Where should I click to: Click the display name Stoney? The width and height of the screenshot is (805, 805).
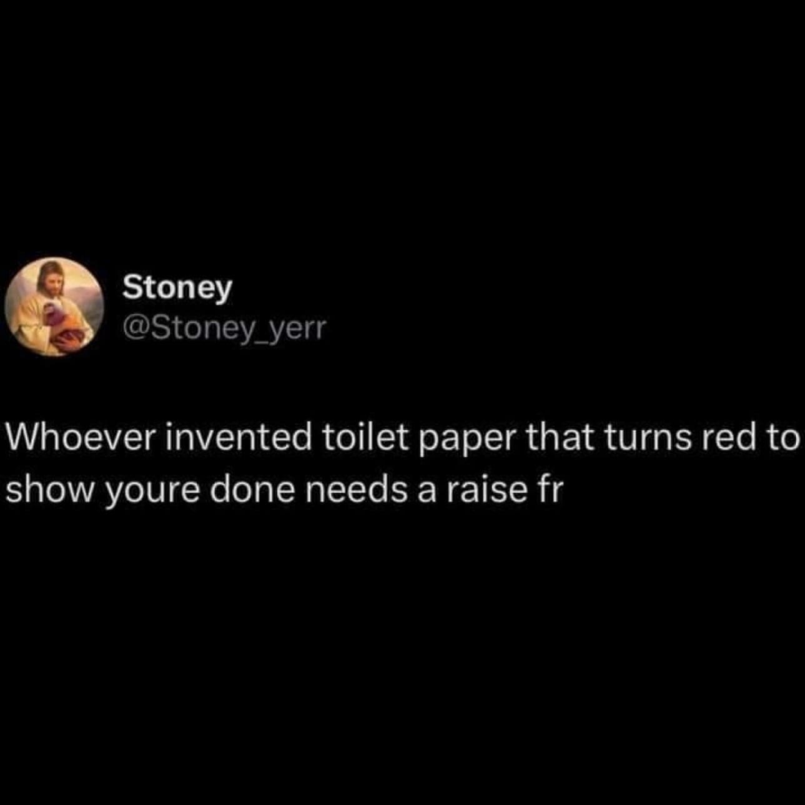(177, 289)
